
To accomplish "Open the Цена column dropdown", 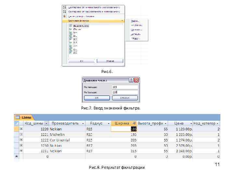I will 191,124.
